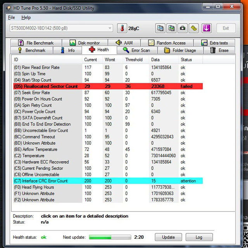Image resolution: width=248 pixels, height=248 pixels.
Task: Click the copy info to clipboard icon
Action: [160, 28]
